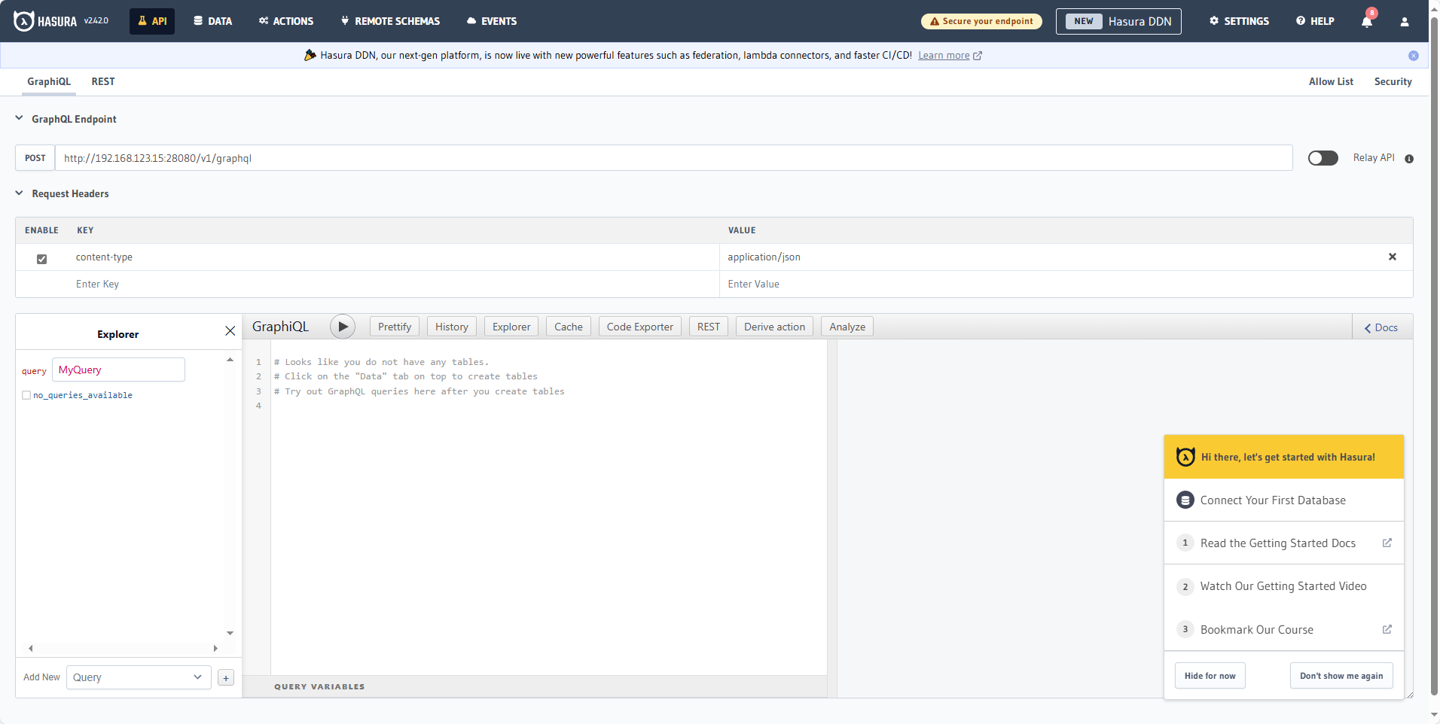Open REMOTE SCHEMAS section

pos(390,21)
